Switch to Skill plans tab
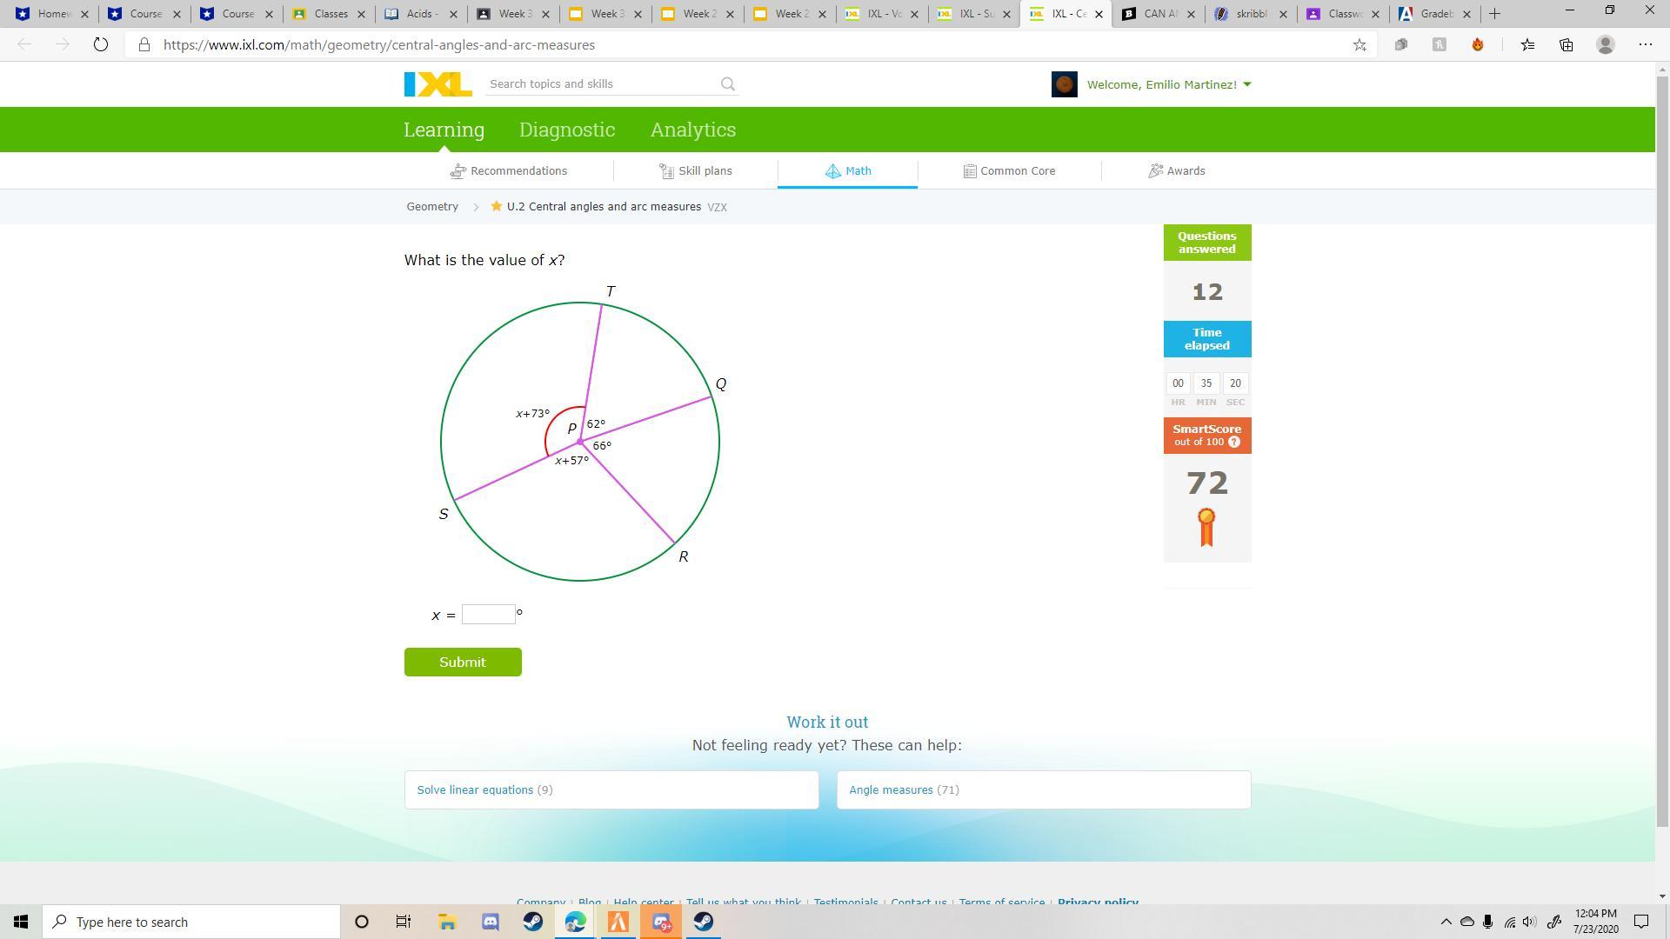Image resolution: width=1670 pixels, height=939 pixels. (696, 171)
